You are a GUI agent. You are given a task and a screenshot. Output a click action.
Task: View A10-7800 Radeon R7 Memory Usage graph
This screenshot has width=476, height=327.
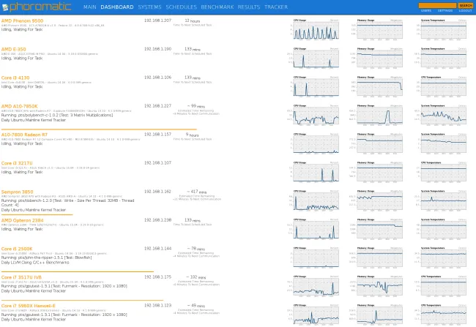[379, 144]
